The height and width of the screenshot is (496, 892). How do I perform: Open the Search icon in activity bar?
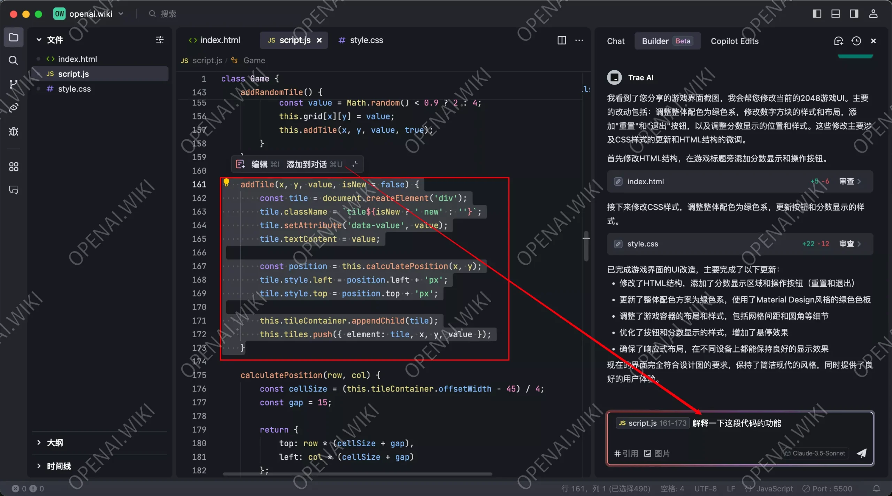(13, 60)
